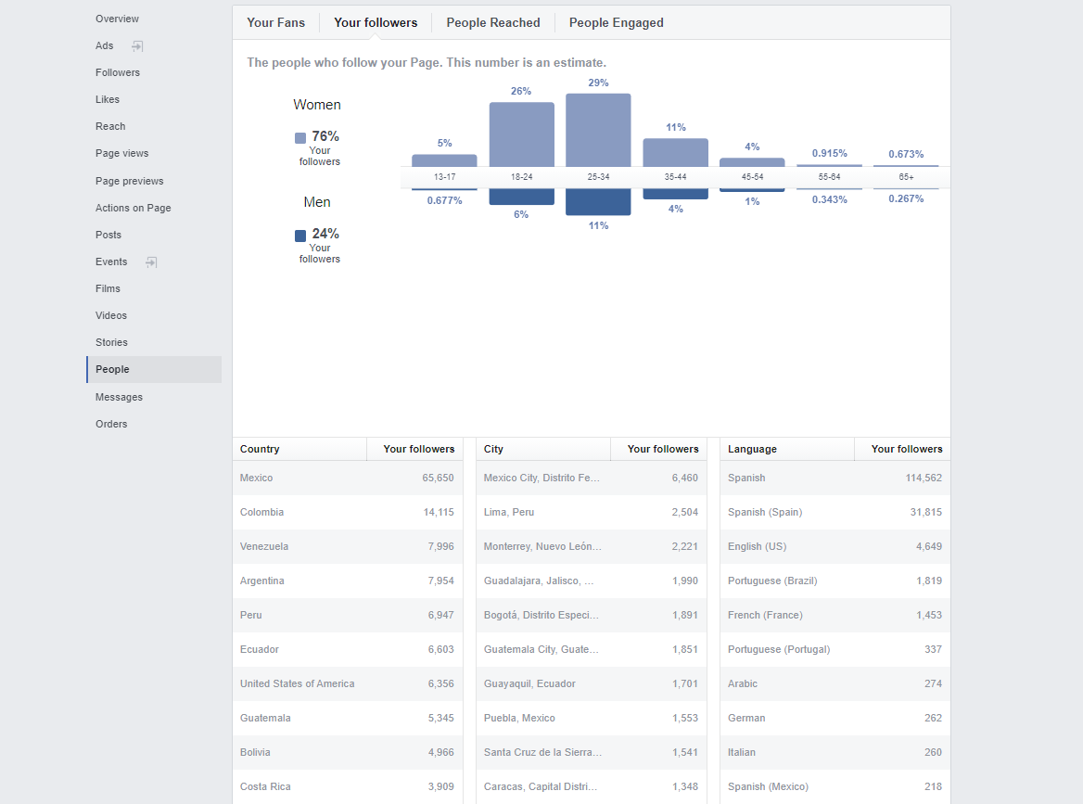
Task: Click the Lima, Peru city row
Action: coord(592,513)
